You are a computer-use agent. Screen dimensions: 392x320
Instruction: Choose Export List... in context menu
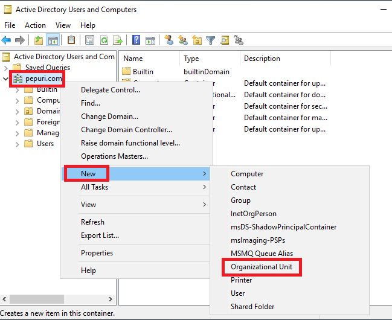pos(136,235)
